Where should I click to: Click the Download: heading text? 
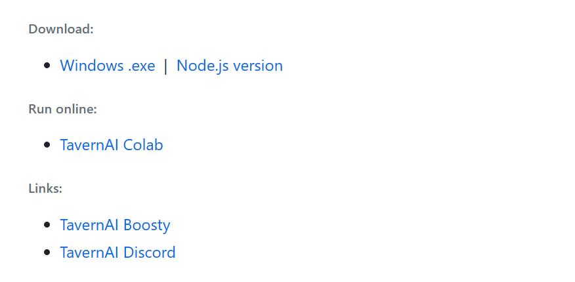pos(61,29)
